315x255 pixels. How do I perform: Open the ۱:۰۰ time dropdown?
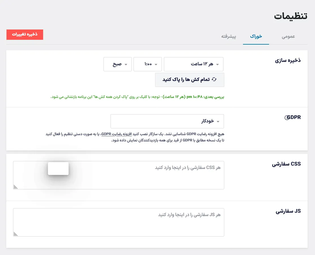coord(148,64)
